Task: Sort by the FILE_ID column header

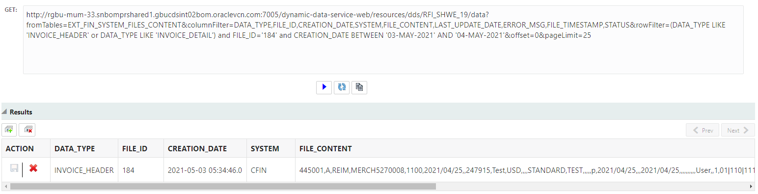Action: click(x=141, y=149)
